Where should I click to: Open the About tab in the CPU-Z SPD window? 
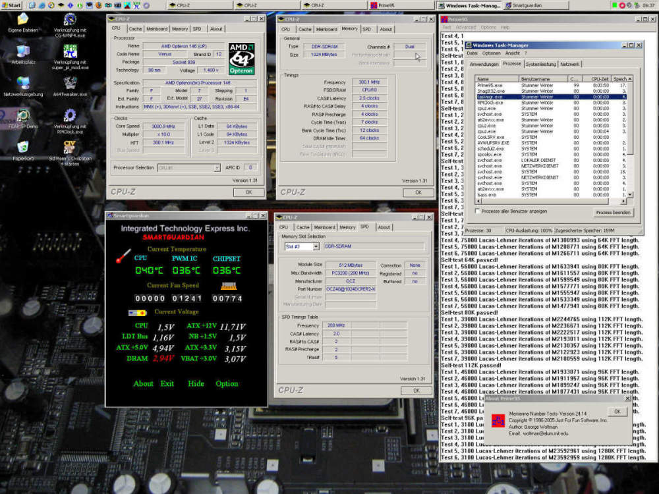point(384,227)
